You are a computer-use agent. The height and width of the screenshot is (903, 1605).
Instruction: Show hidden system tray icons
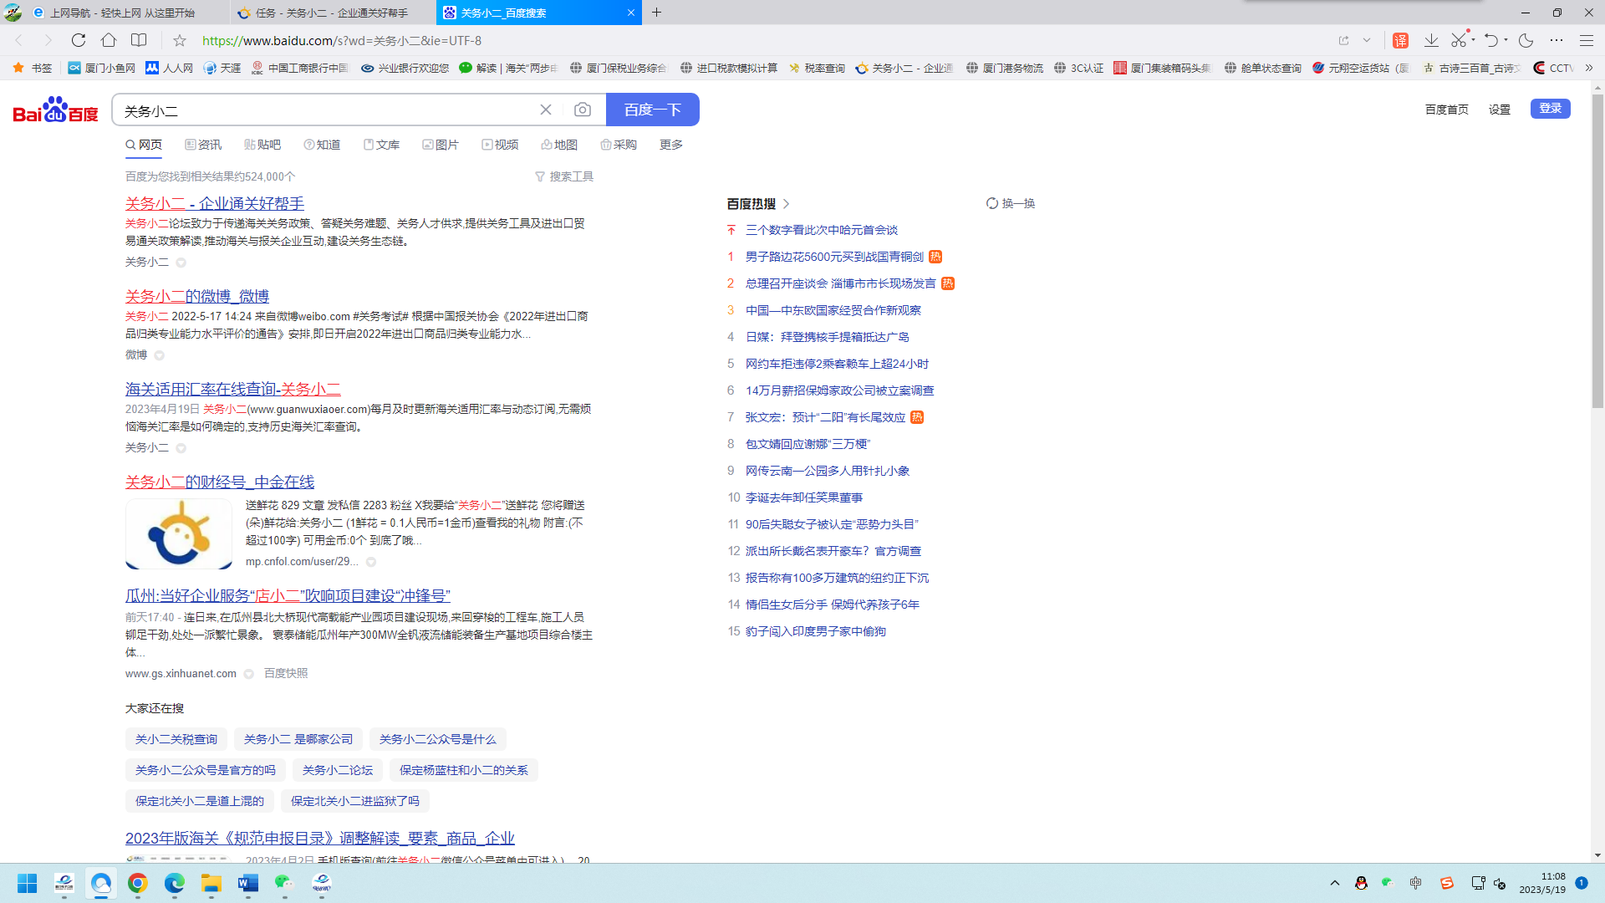coord(1335,883)
